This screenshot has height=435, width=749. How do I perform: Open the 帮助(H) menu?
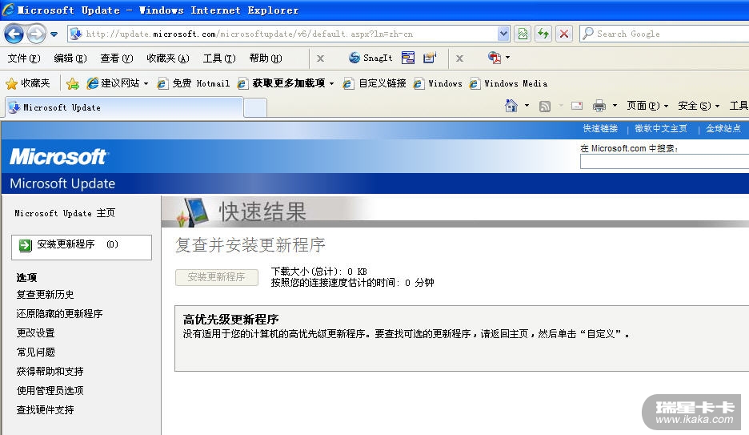pyautogui.click(x=266, y=58)
